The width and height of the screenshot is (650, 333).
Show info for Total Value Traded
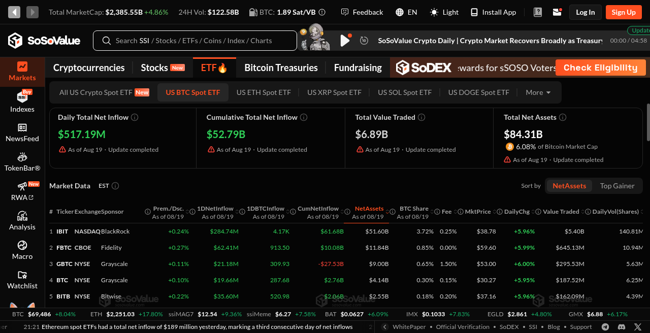pos(421,117)
